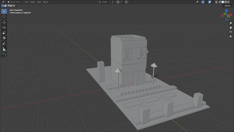This screenshot has width=234, height=132.
Task: Set selection mode to invert
Action: [11, 6]
